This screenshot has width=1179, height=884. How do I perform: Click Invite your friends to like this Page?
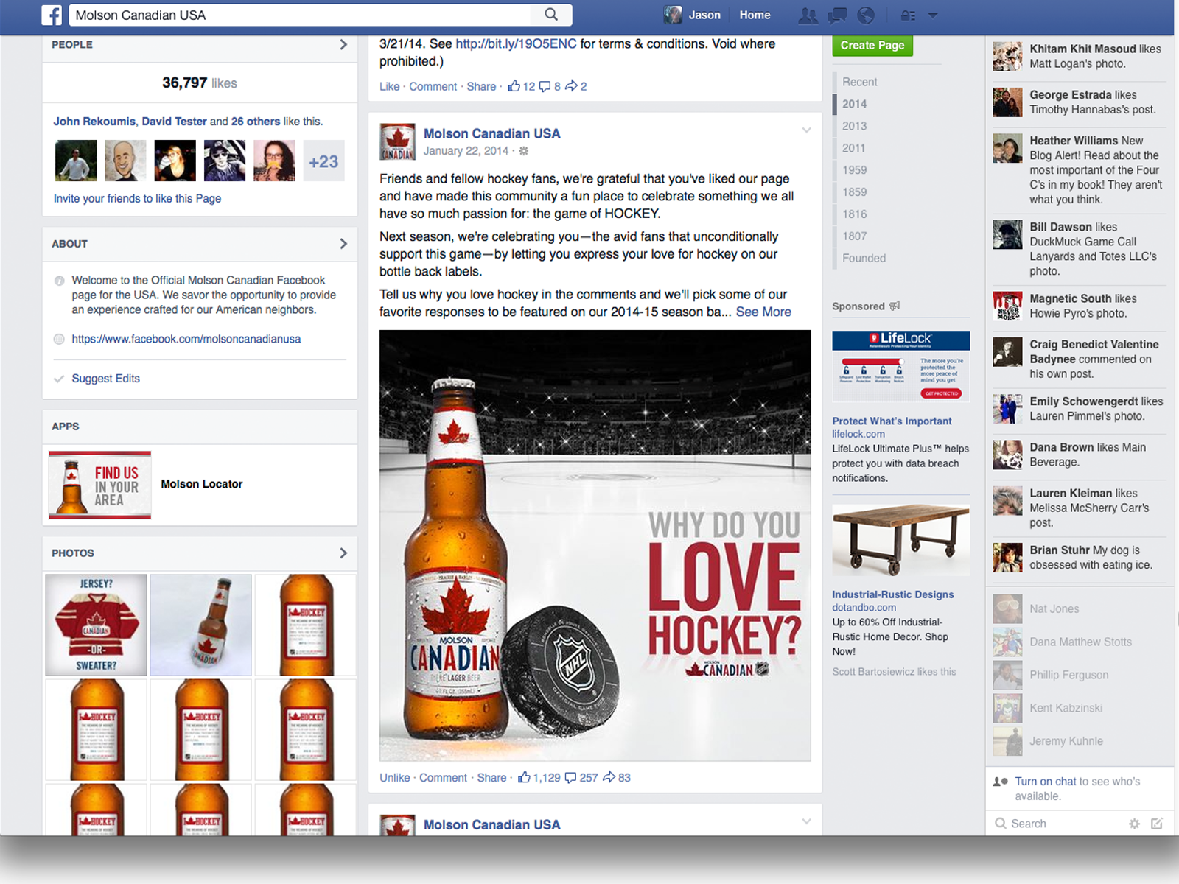click(137, 198)
